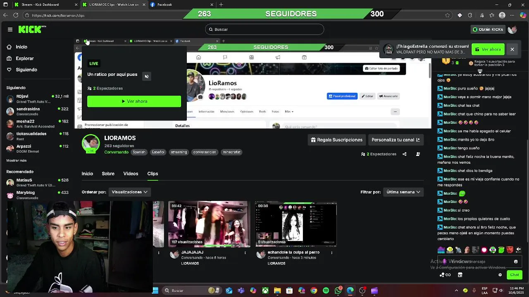
Task: Click the green Ver ahora stream button
Action: pyautogui.click(x=134, y=101)
